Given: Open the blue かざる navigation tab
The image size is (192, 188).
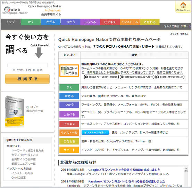Looking at the screenshot, I should 51,22.
